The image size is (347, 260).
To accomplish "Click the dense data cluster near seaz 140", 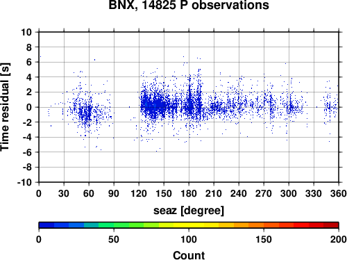I will coord(155,106).
